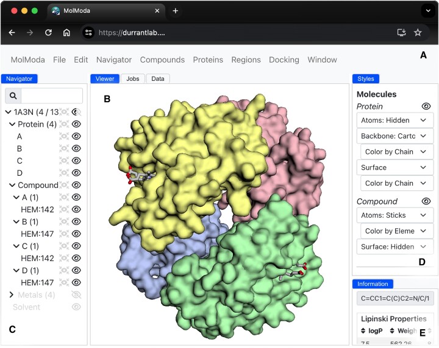Switch to the Jobs tab

click(133, 78)
